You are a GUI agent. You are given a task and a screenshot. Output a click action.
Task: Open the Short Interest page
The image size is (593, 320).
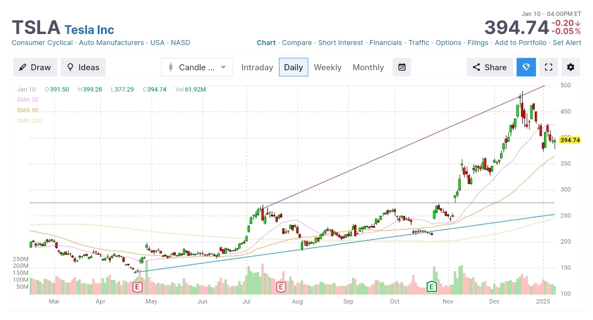340,43
